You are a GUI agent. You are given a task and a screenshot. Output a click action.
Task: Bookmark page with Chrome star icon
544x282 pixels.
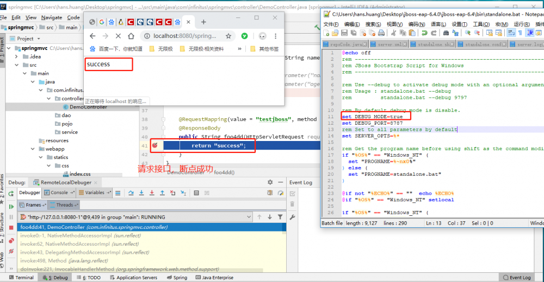click(228, 36)
